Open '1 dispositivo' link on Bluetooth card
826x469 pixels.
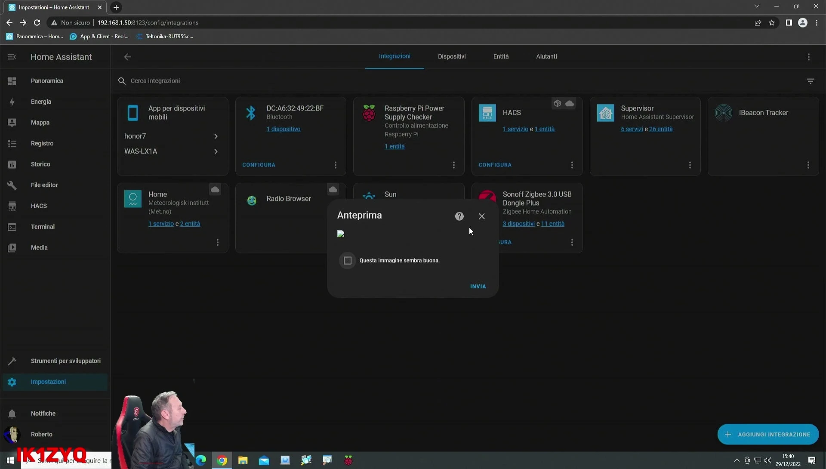coord(284,129)
